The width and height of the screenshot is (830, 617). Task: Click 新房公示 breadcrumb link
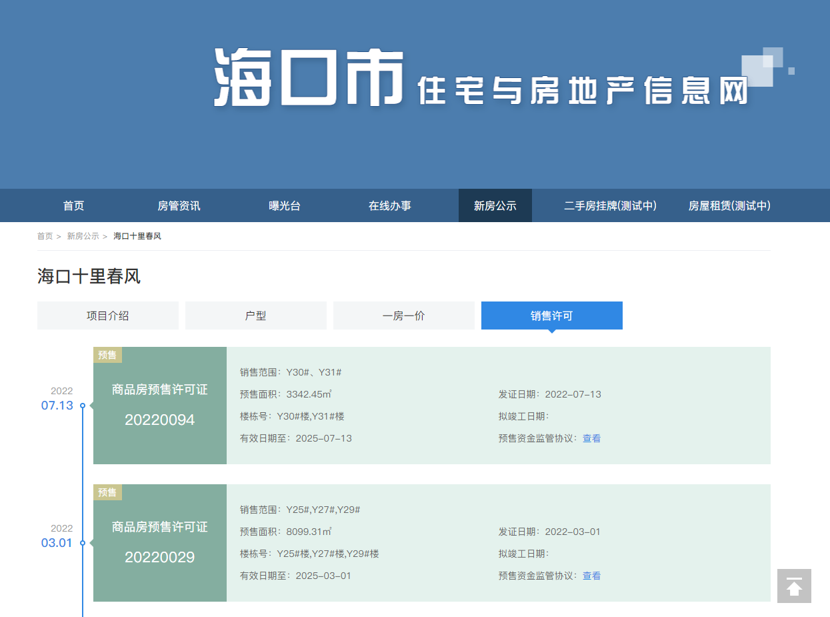pos(83,236)
